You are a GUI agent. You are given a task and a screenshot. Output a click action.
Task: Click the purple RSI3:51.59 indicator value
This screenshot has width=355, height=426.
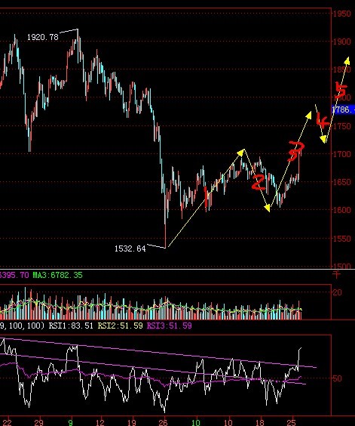(170, 326)
